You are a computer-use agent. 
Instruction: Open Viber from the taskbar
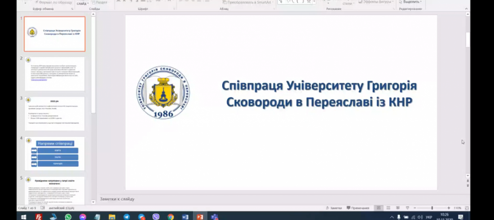[156, 217]
